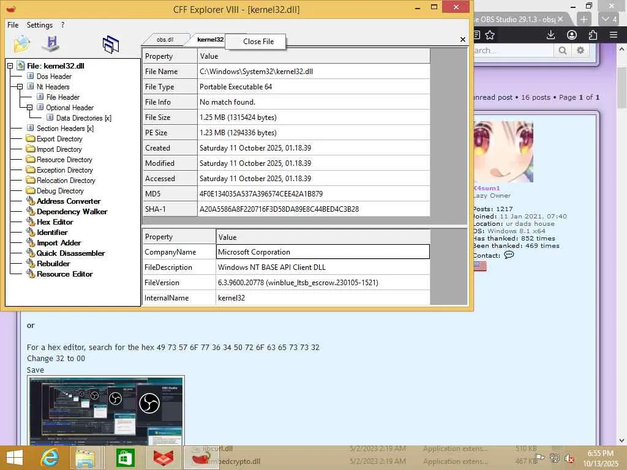The height and width of the screenshot is (470, 627).
Task: Select Import Directory folder
Action: [x=59, y=149]
